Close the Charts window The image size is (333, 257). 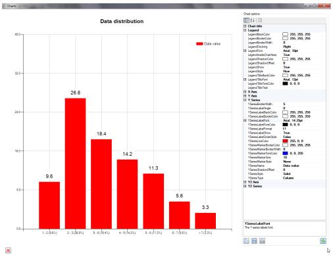point(325,6)
